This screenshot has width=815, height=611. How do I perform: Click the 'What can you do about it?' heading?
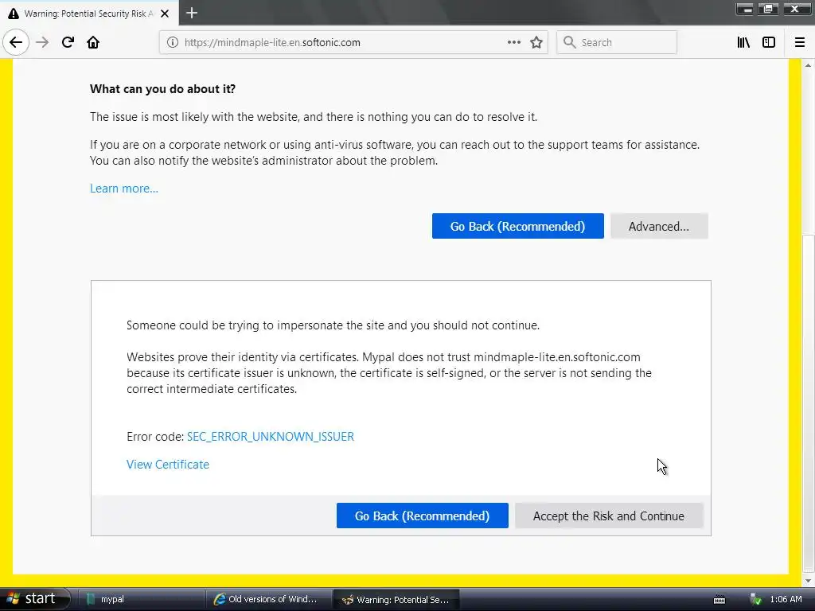click(162, 89)
